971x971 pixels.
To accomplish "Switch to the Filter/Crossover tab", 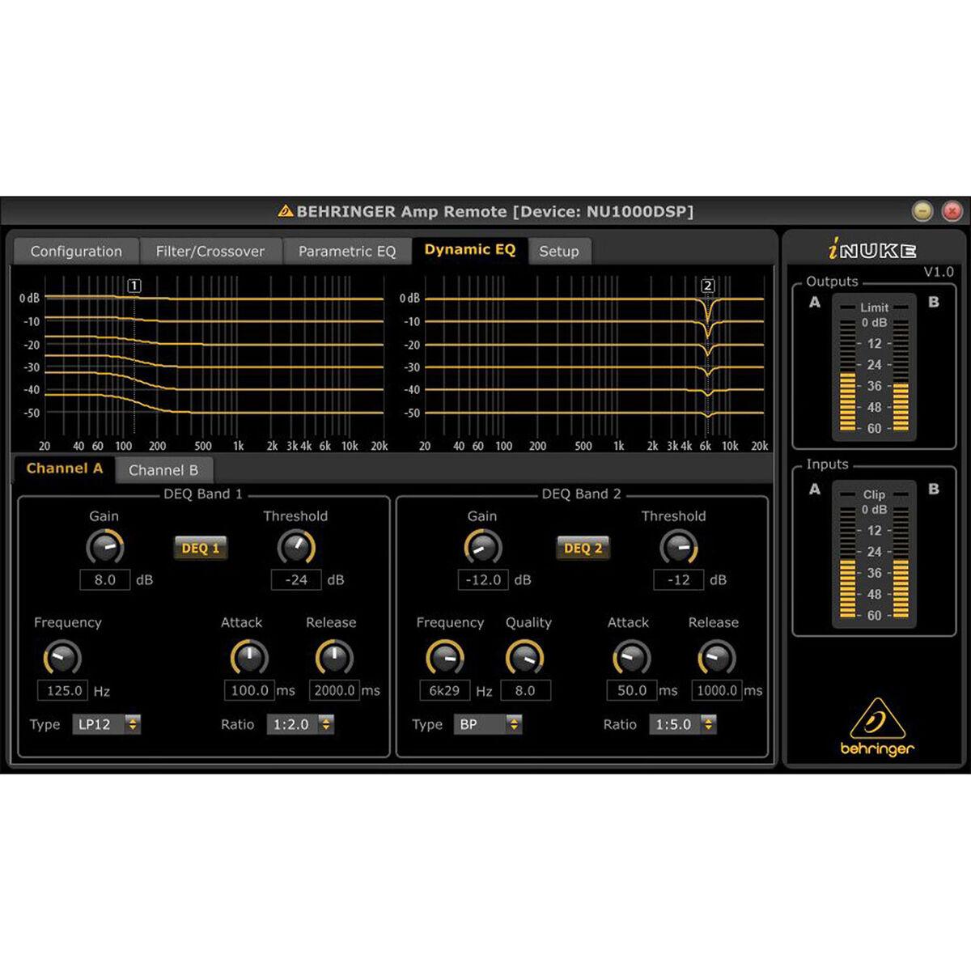I will coord(210,251).
